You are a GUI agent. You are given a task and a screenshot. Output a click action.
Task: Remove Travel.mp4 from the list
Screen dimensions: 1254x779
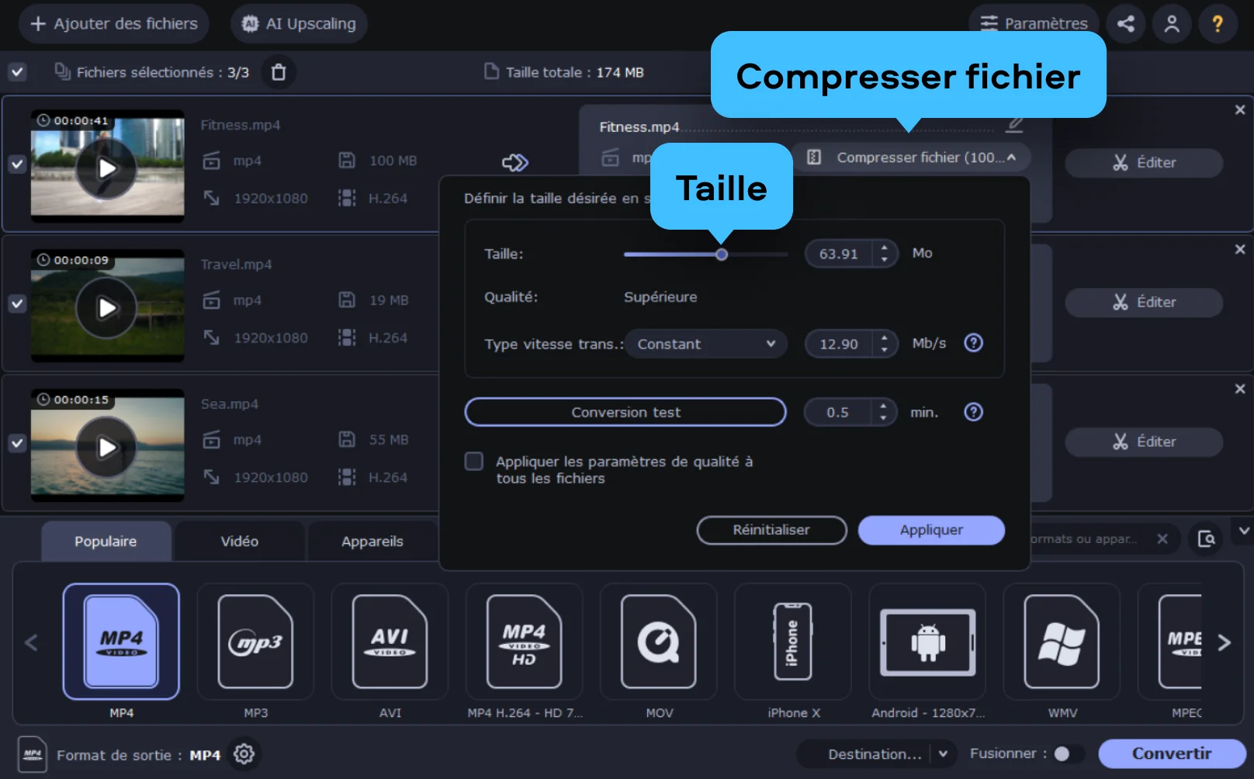tap(1240, 250)
